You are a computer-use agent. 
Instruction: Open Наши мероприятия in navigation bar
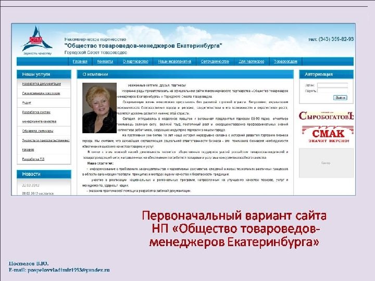point(174,61)
